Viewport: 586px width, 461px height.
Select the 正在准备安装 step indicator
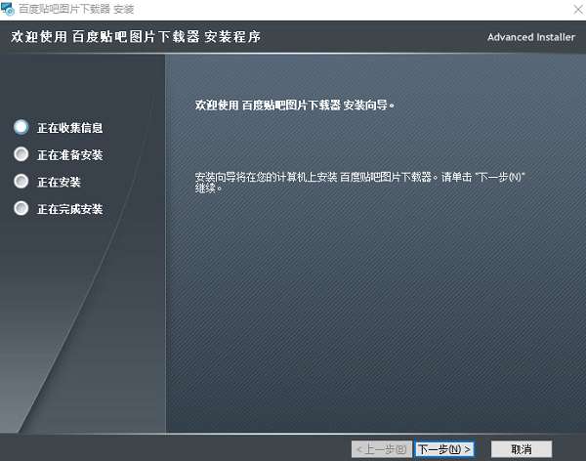[x=21, y=154]
